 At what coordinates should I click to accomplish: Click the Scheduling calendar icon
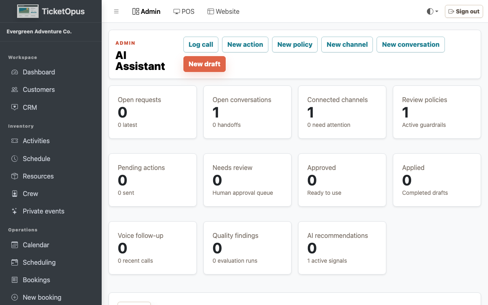click(15, 263)
